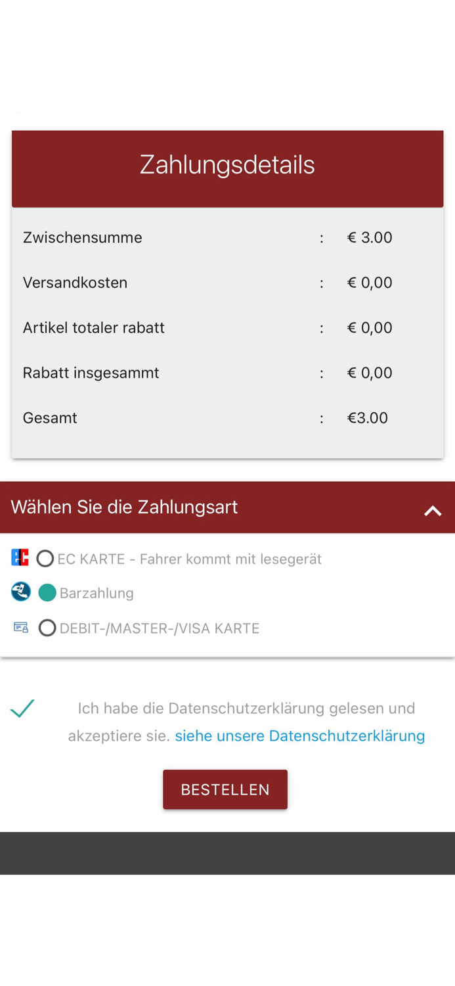Select the EC KARTE radio button
This screenshot has width=455, height=986.
[45, 557]
